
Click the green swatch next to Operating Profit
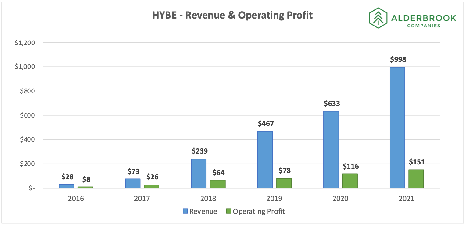(229, 211)
